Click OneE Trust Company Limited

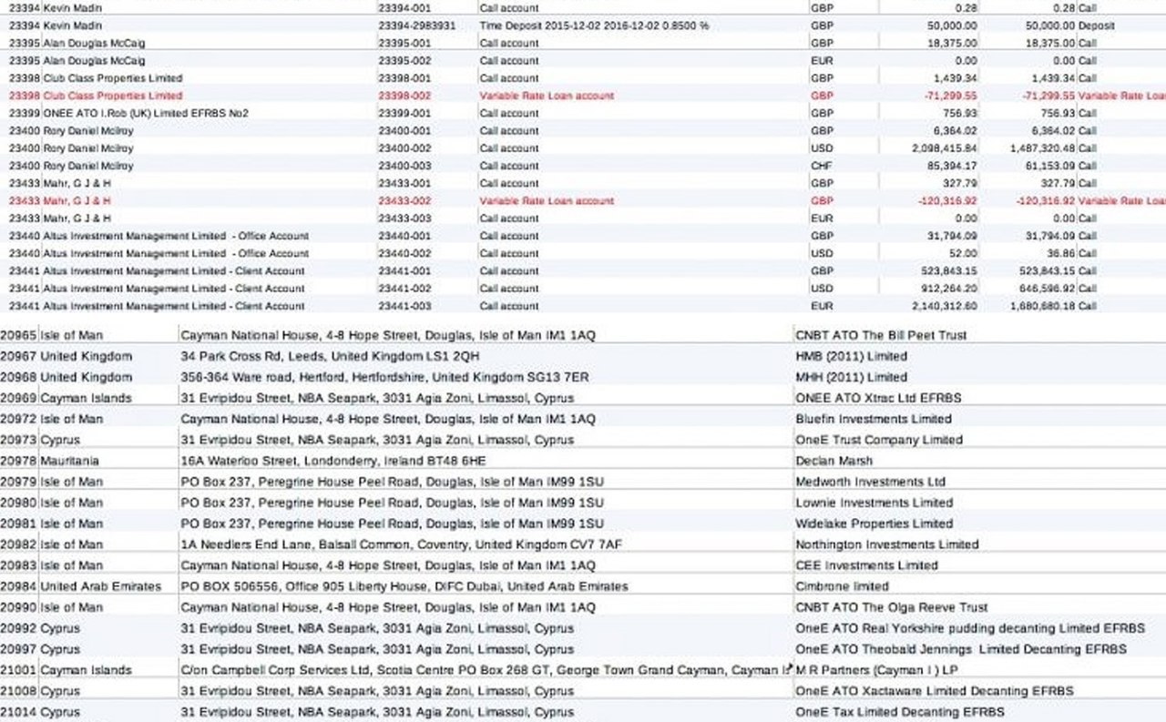[x=879, y=440]
